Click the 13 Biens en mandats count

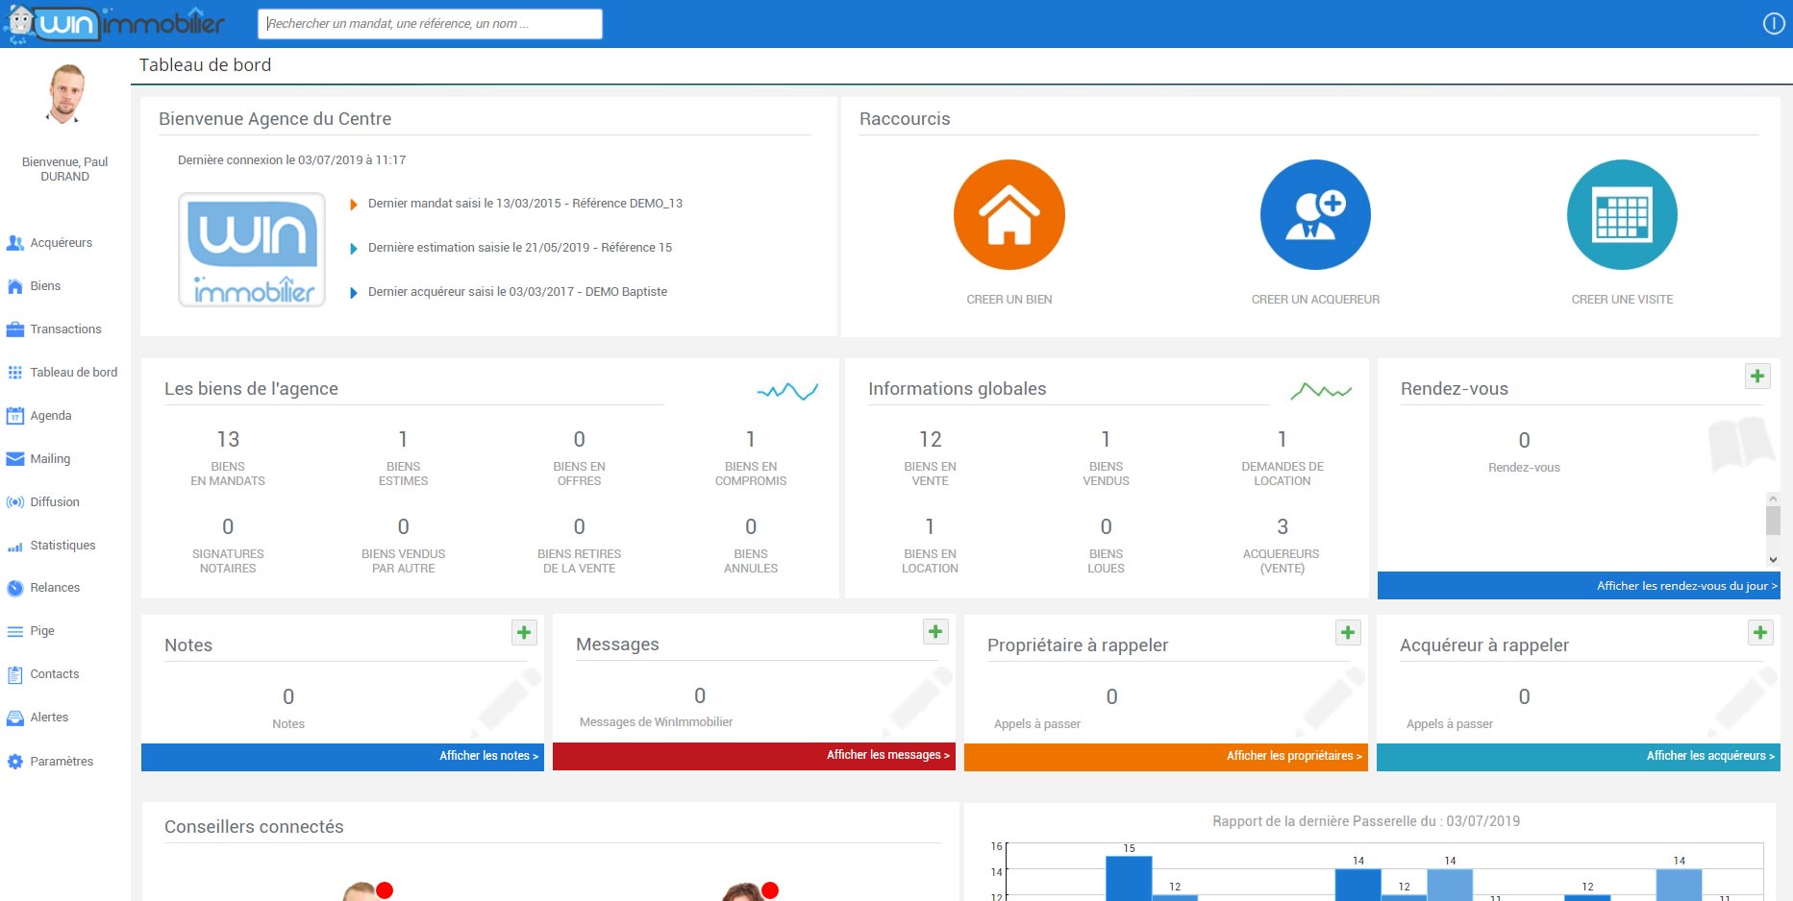click(x=228, y=440)
